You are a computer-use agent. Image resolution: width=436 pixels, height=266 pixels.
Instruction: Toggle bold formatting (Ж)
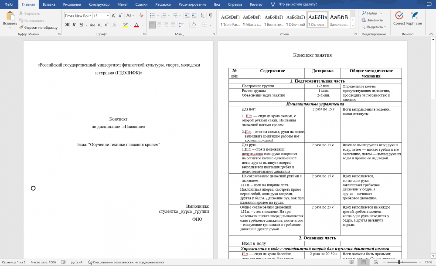pos(67,25)
